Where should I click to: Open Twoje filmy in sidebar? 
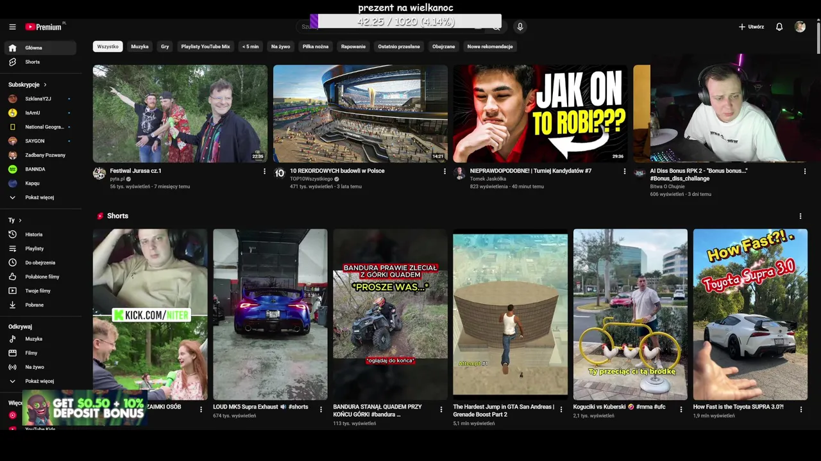point(40,291)
